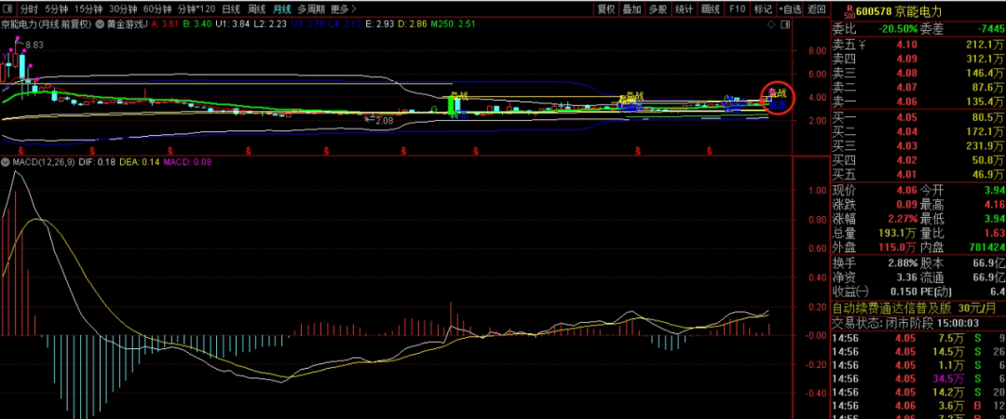Viewport: 1006px width, 419px height.
Task: Open MACD indicator dropdown arrow
Action: (7, 162)
